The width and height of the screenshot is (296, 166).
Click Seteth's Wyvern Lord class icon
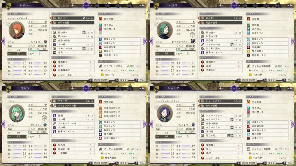[x=193, y=41]
